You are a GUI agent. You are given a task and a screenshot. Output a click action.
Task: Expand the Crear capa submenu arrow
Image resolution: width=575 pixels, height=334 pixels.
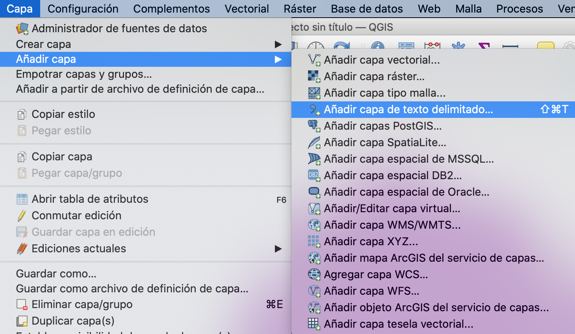pyautogui.click(x=278, y=44)
